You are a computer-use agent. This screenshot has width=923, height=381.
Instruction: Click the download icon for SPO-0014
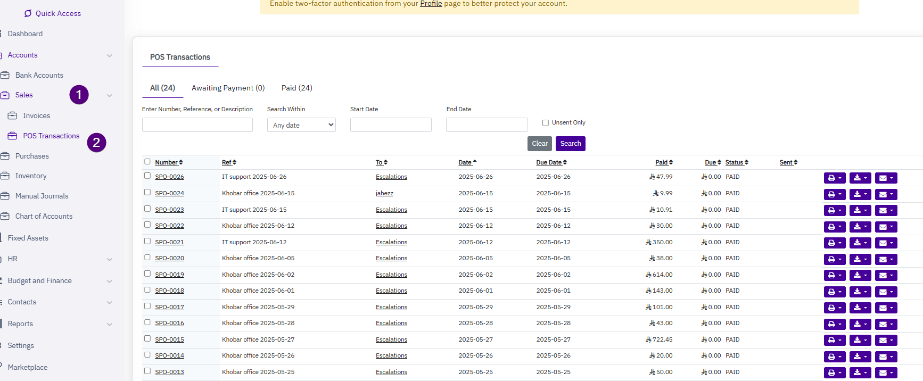pos(860,357)
